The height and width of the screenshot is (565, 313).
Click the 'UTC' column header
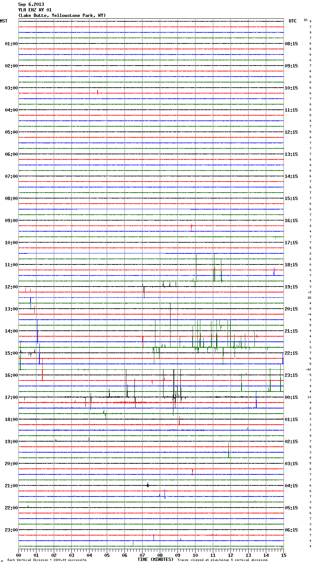293,21
